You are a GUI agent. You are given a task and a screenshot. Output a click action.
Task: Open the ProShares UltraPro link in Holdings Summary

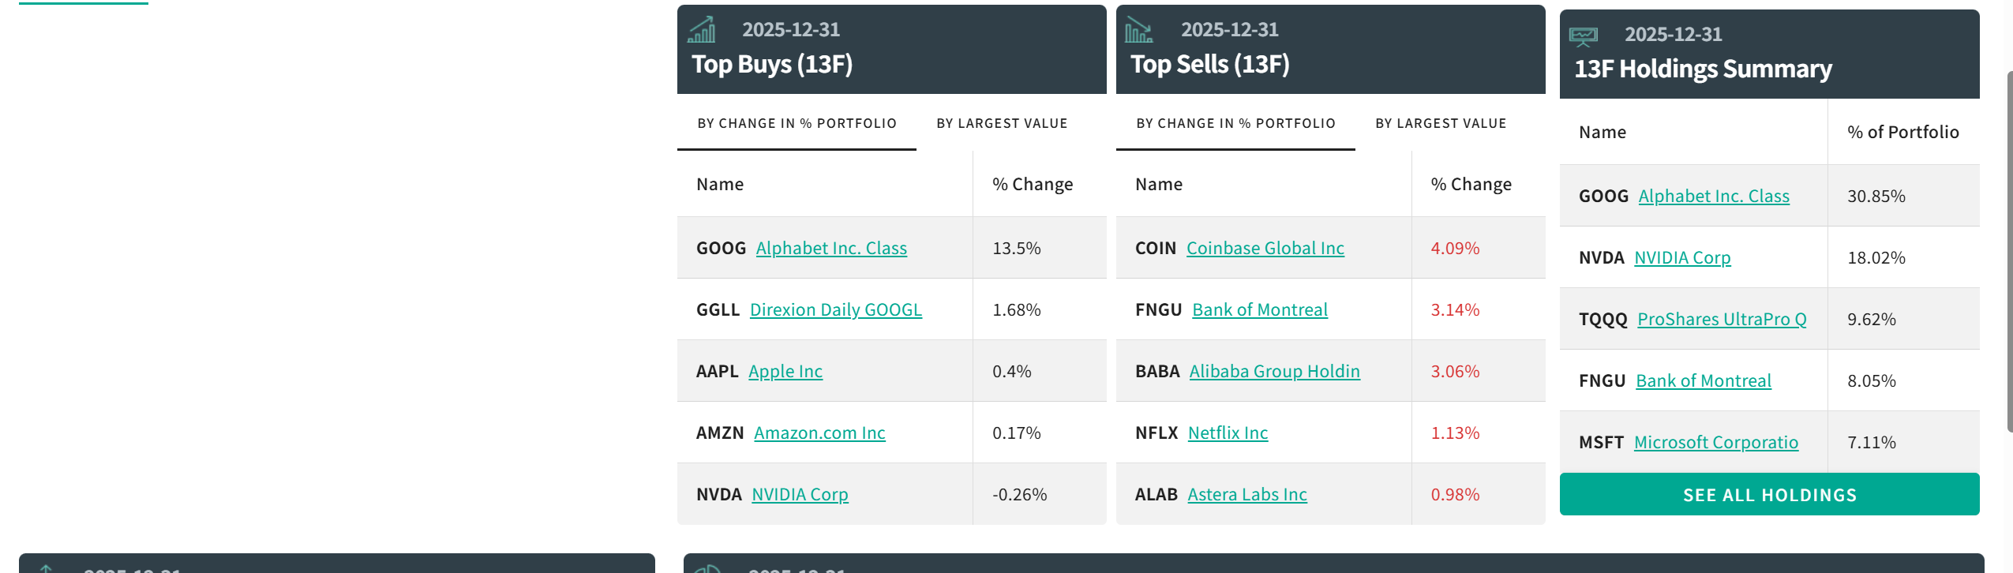click(1721, 319)
